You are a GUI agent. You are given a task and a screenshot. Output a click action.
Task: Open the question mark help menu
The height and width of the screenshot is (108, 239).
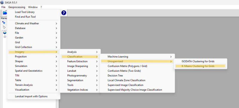pyautogui.click(x=41, y=7)
